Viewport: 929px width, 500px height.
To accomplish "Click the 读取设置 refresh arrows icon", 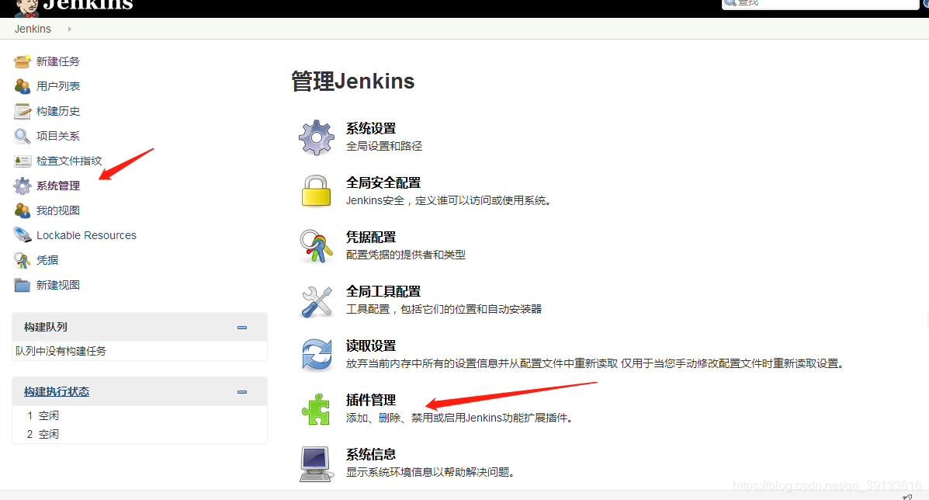I will tap(317, 355).
